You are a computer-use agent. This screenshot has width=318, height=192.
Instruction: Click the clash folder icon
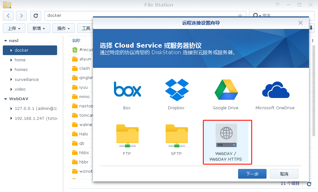pos(75,68)
